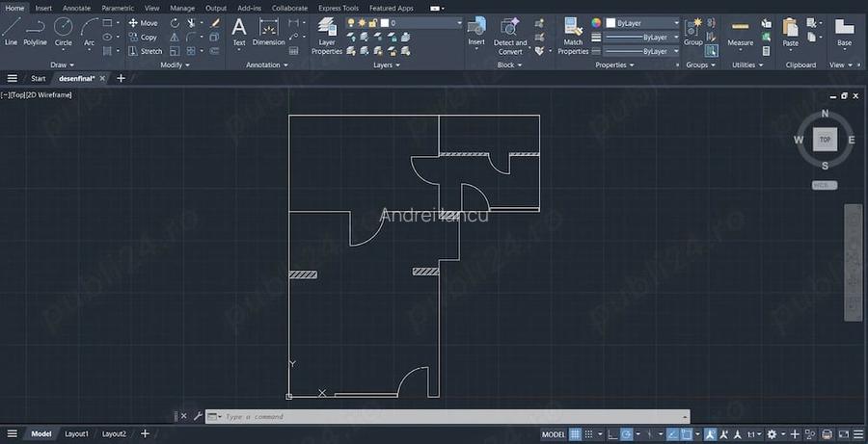This screenshot has width=868, height=444.
Task: Expand the Layers panel
Action: coord(386,65)
